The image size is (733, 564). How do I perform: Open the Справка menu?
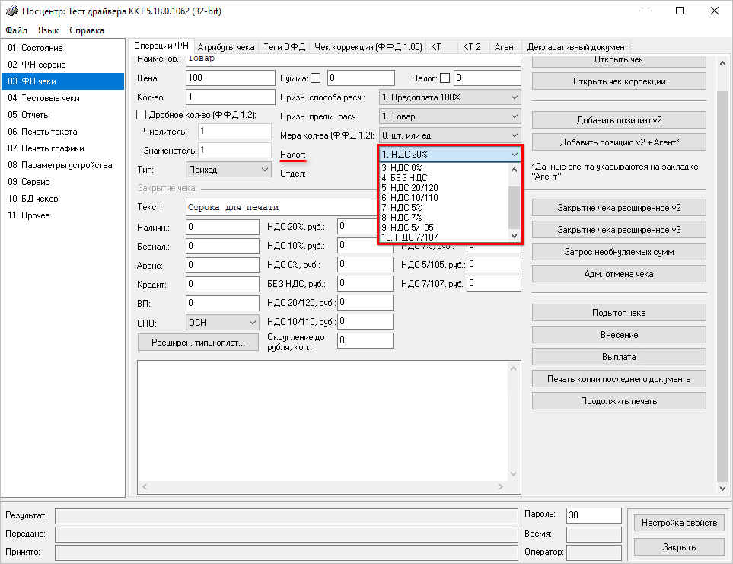[x=87, y=30]
